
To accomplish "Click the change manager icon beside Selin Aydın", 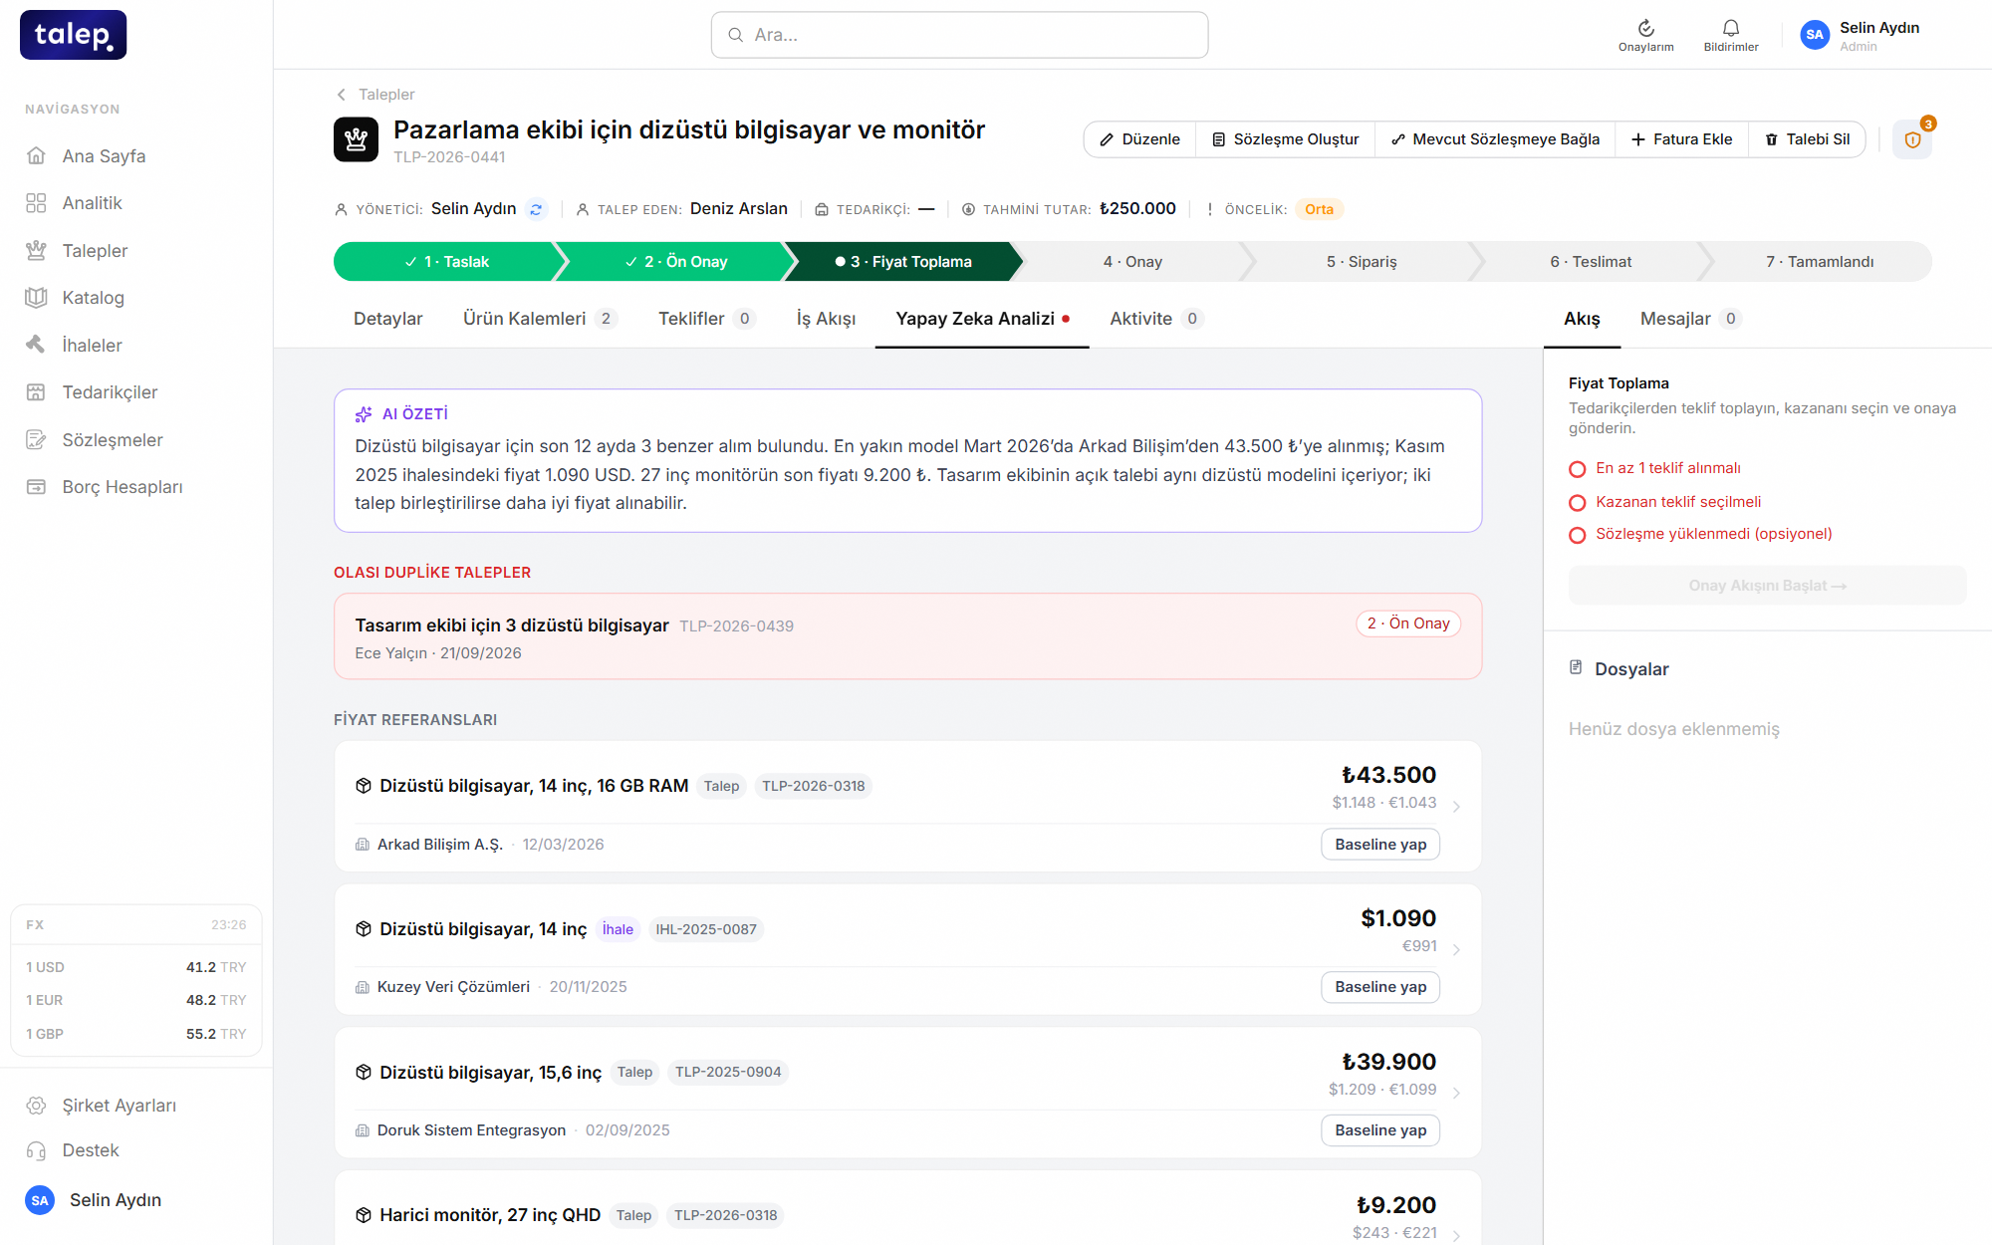I will pyautogui.click(x=536, y=209).
